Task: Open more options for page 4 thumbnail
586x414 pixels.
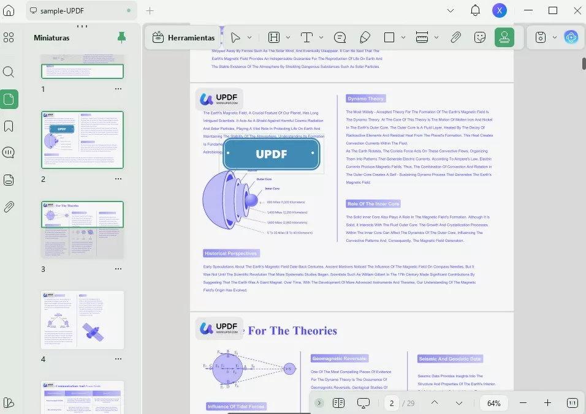Action: (x=118, y=359)
